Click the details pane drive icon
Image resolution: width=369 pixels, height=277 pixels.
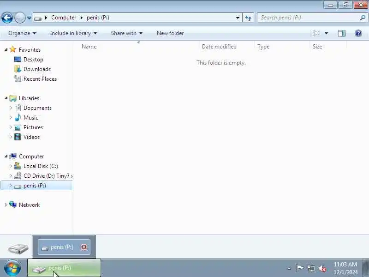point(18,248)
